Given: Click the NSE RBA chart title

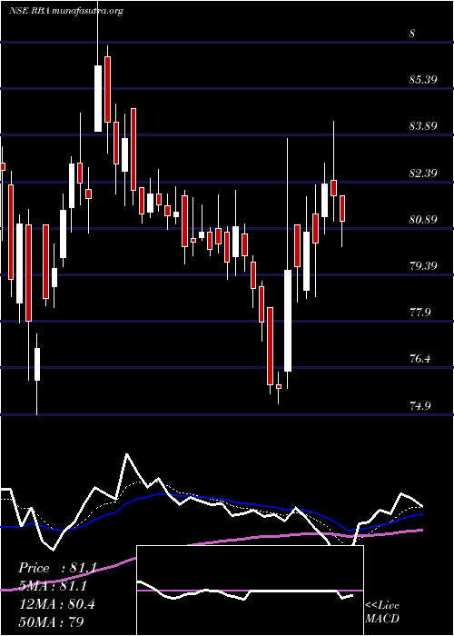Looking at the screenshot, I should click(x=65, y=11).
